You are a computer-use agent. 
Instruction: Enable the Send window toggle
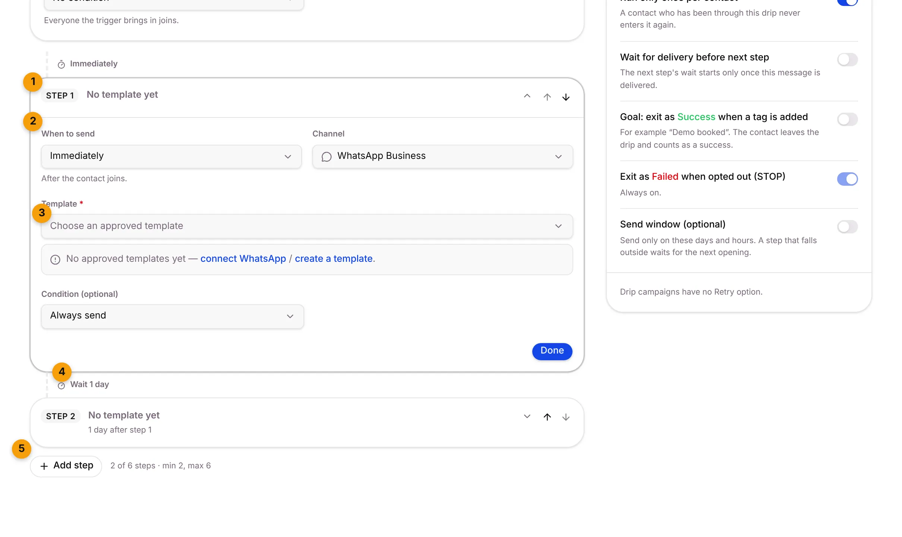click(x=847, y=227)
